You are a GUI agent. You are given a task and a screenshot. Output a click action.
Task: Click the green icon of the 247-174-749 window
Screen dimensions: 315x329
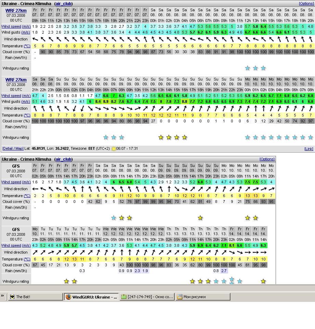124,297
